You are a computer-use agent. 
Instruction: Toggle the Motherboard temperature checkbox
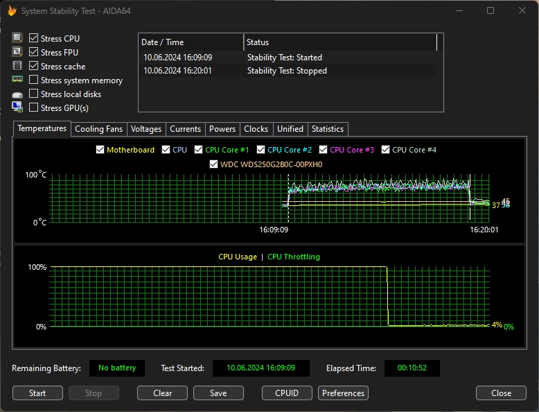point(100,150)
